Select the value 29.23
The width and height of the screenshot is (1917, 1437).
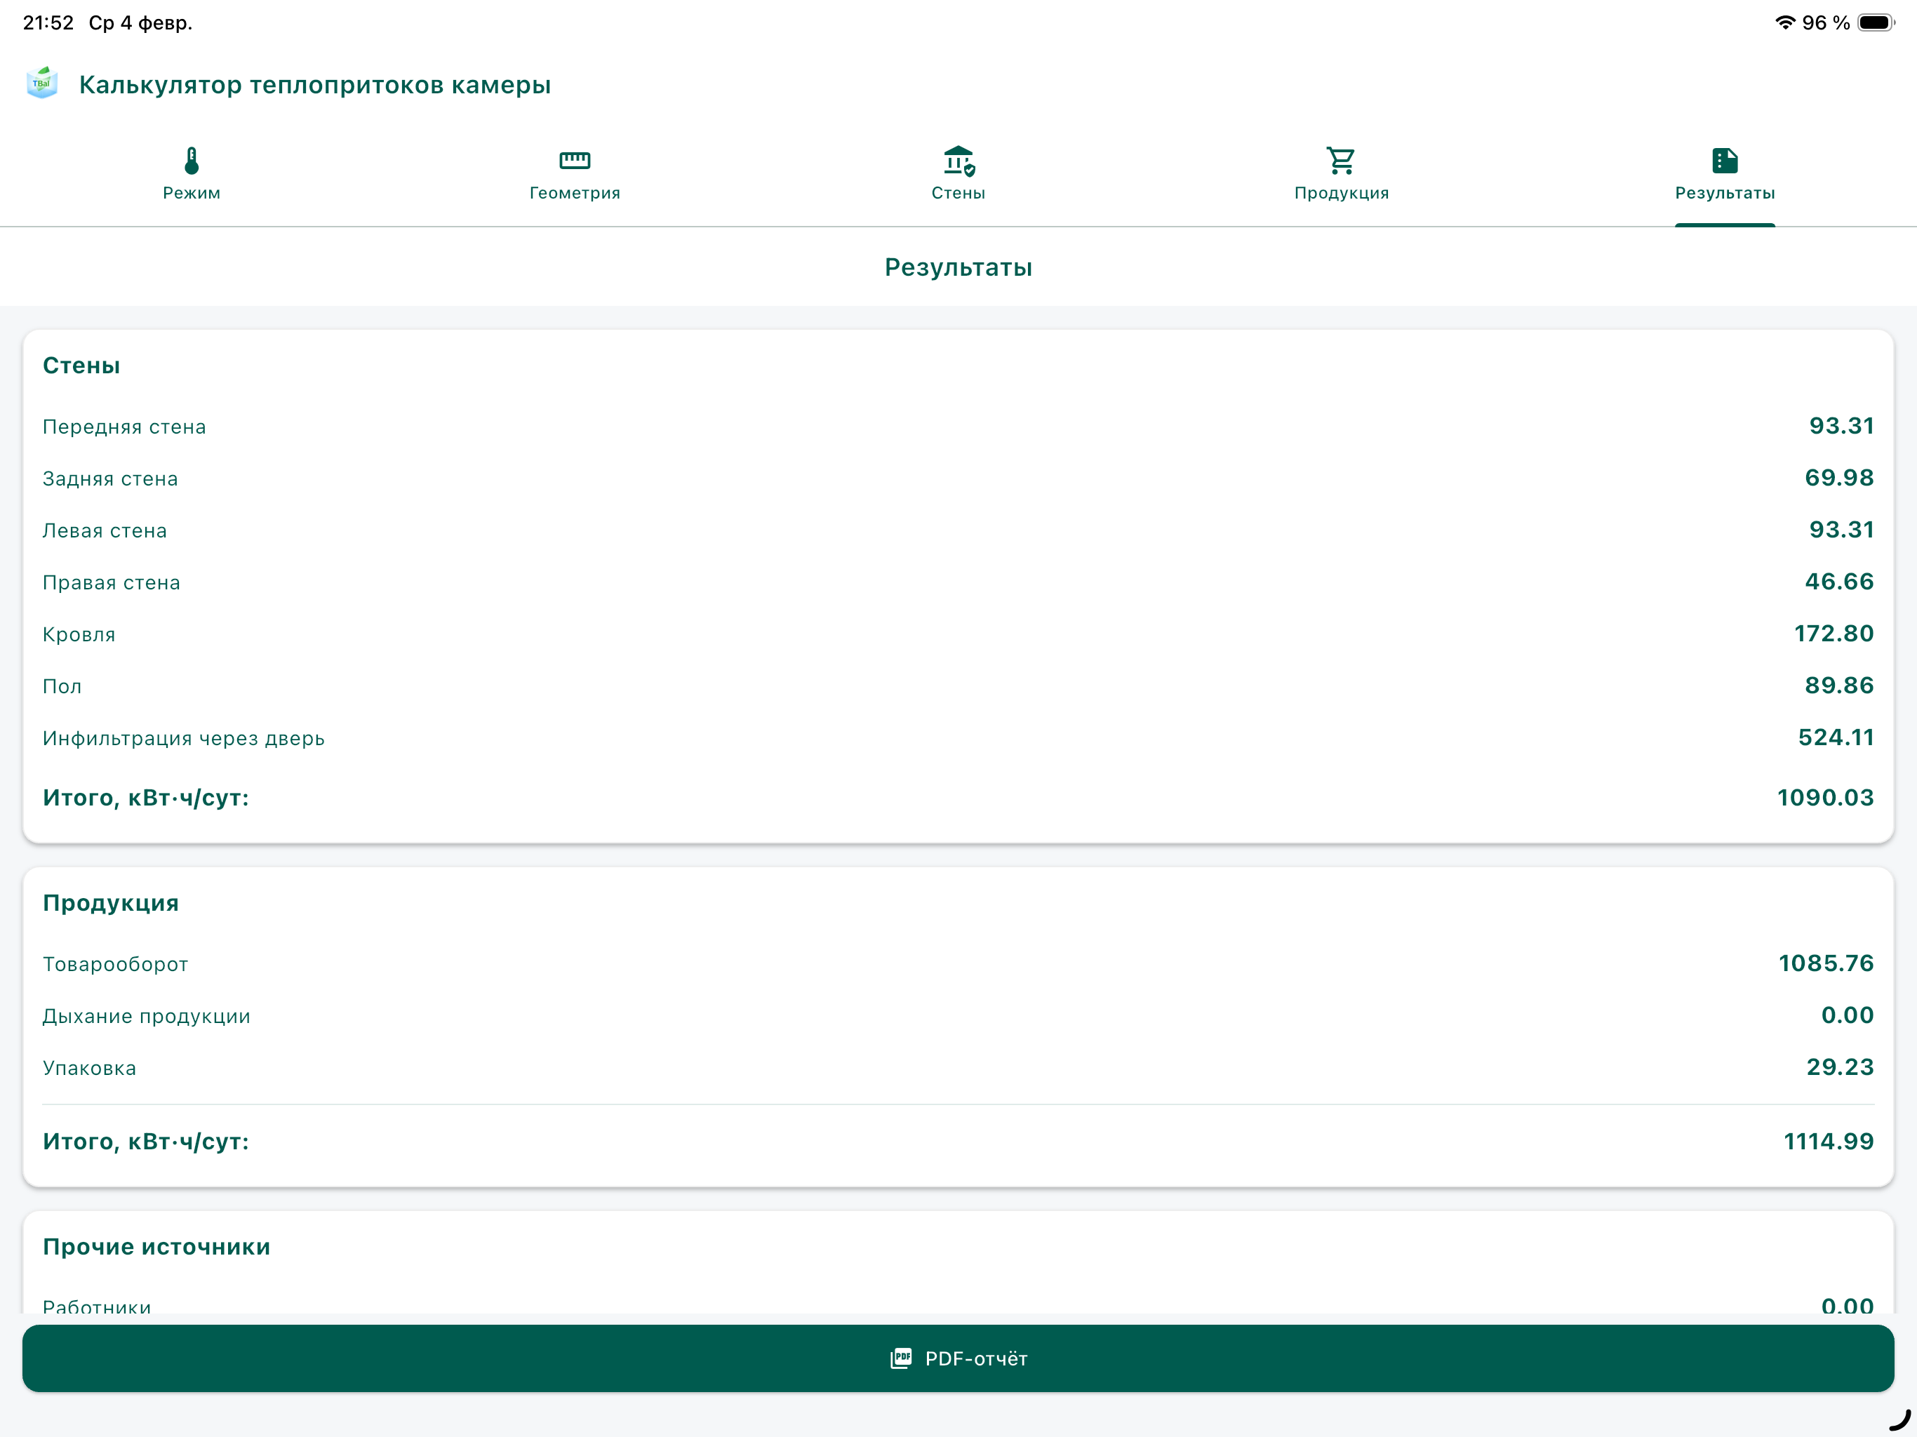click(1840, 1067)
